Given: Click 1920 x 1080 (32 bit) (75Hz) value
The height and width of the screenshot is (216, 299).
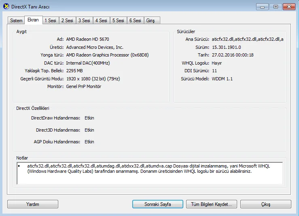Looking at the screenshot, I should coord(93,79).
